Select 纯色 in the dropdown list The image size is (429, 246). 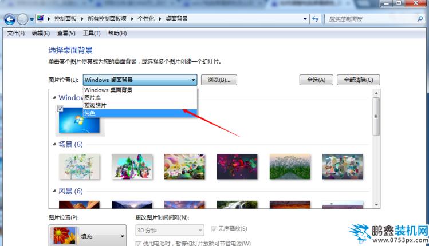click(140, 113)
